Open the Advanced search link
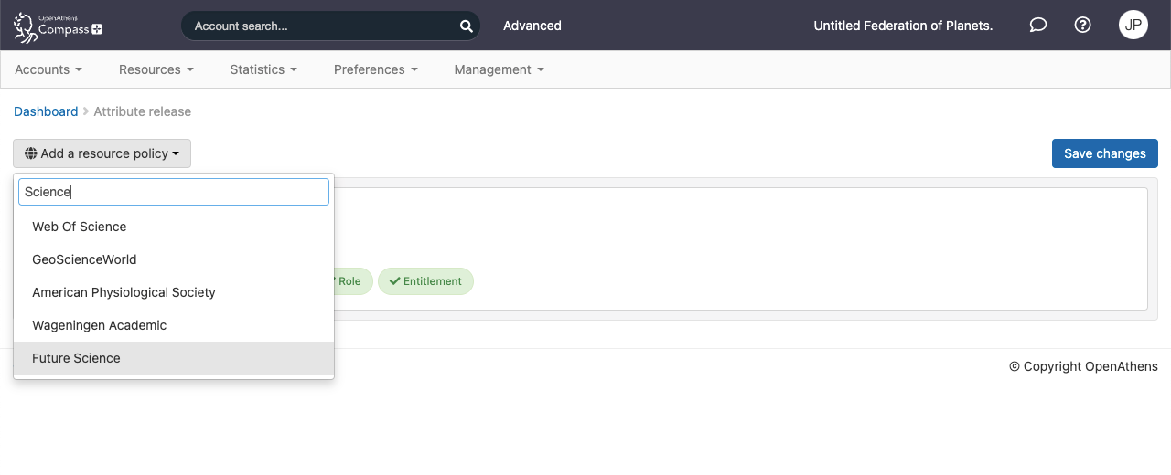The image size is (1171, 475). coord(532,26)
